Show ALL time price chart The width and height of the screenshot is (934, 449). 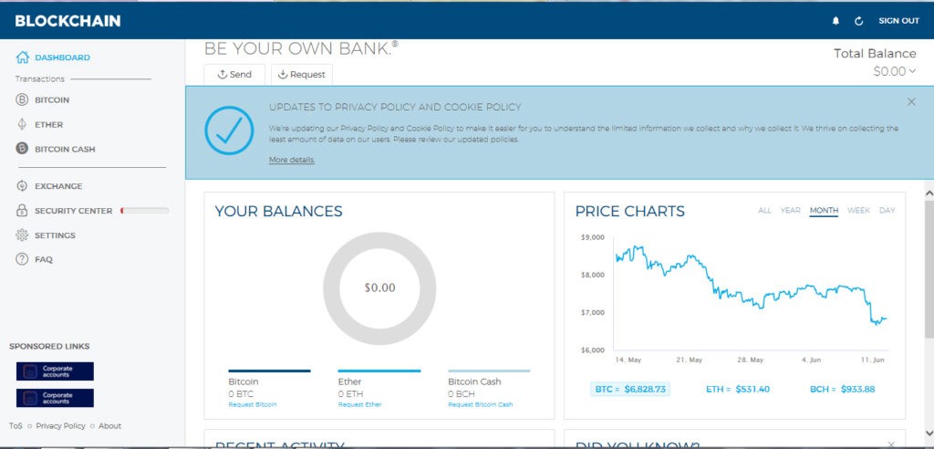point(764,211)
